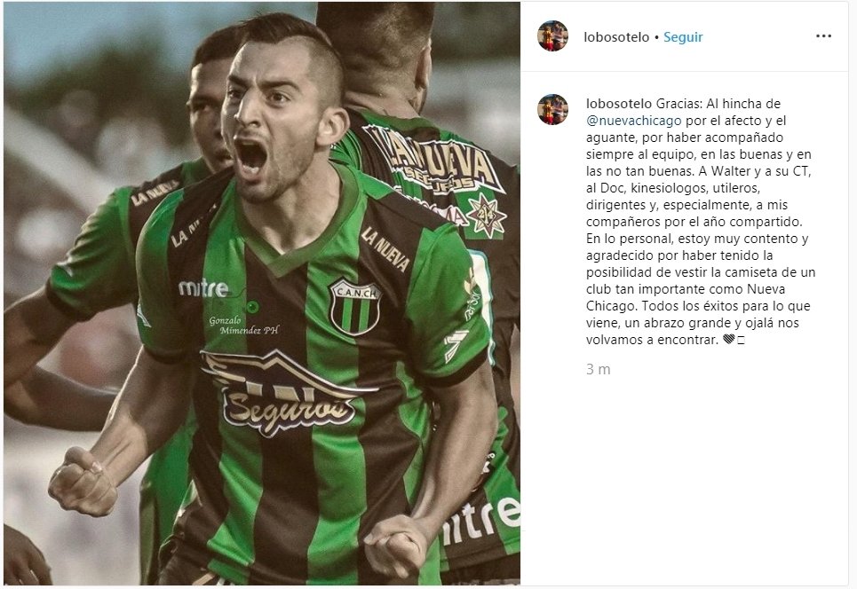Click the lobosotelo avatar beside the caption
857x589 pixels.
(x=553, y=109)
